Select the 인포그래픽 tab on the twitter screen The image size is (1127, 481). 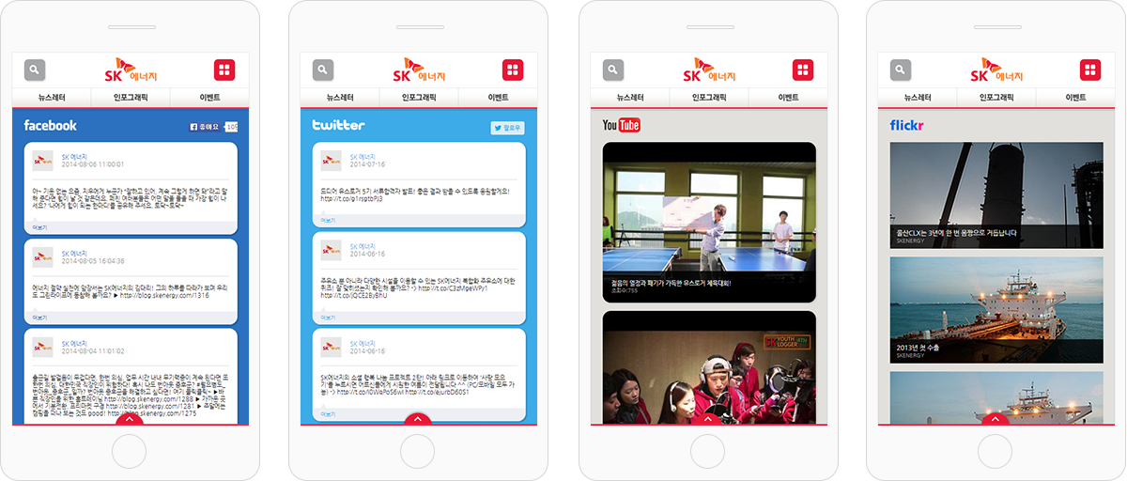[x=418, y=98]
